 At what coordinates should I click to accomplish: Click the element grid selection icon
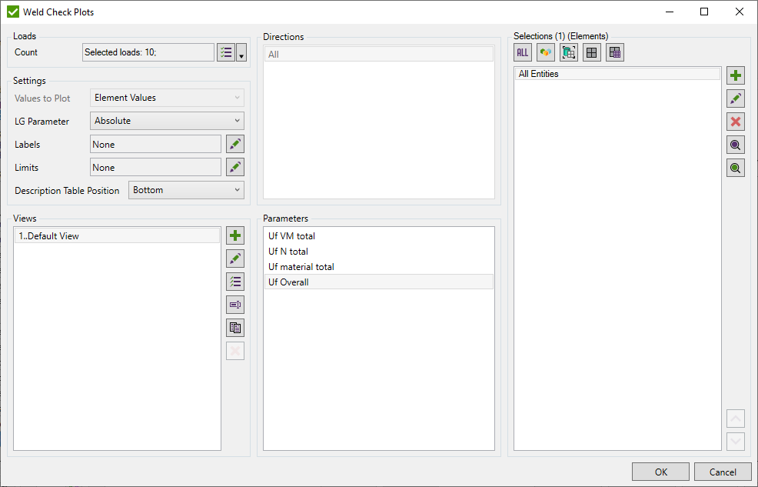point(591,52)
